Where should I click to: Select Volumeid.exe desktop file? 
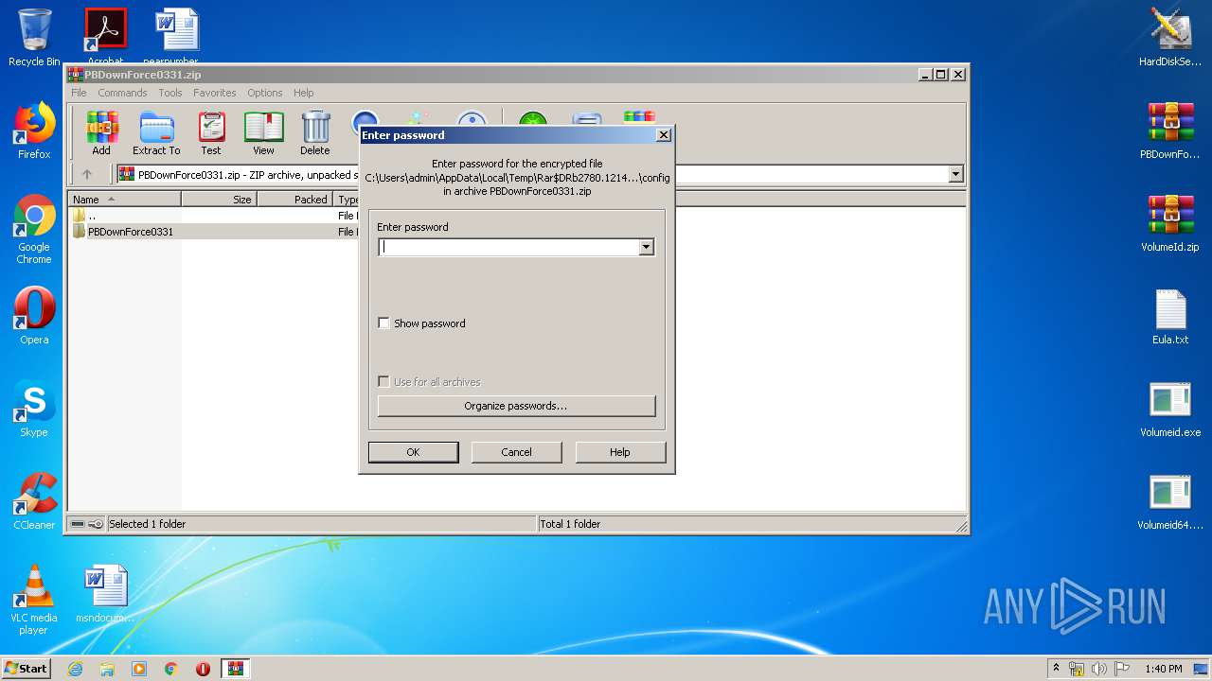point(1170,409)
